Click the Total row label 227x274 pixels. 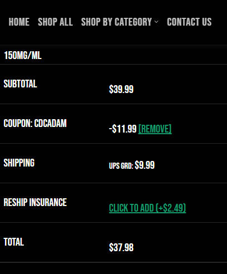[x=14, y=242]
